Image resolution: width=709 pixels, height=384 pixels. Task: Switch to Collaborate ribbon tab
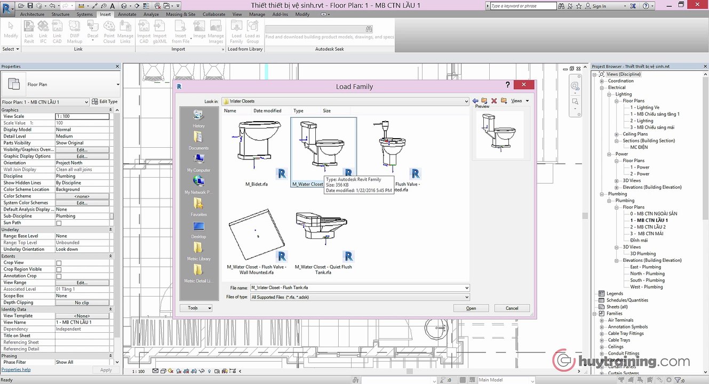(214, 14)
